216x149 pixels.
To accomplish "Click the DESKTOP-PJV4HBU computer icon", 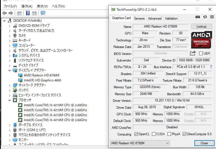I will coord(10,21).
